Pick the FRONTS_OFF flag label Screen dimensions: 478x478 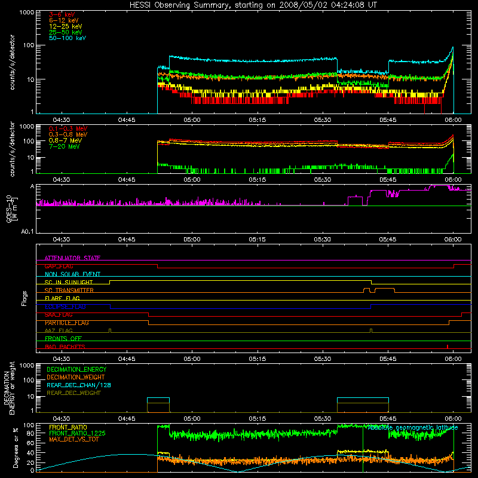pyautogui.click(x=63, y=339)
